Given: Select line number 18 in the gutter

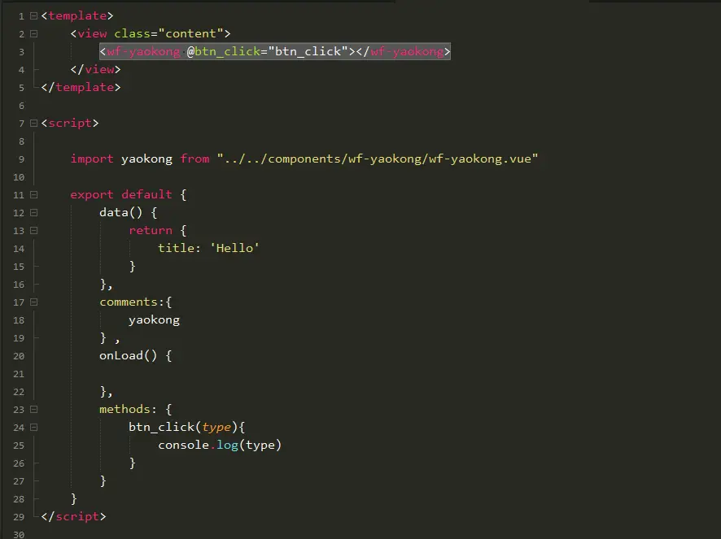Looking at the screenshot, I should (x=19, y=320).
